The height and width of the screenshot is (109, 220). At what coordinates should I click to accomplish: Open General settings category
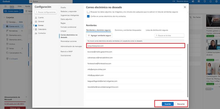(39, 21)
